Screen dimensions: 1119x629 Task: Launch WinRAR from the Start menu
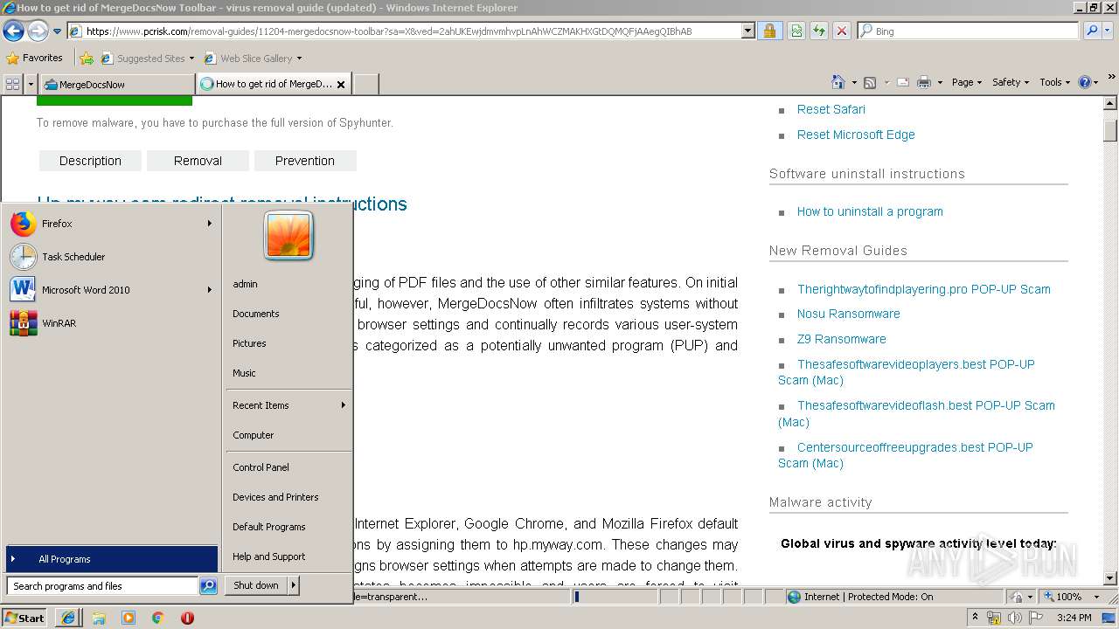(x=111, y=323)
